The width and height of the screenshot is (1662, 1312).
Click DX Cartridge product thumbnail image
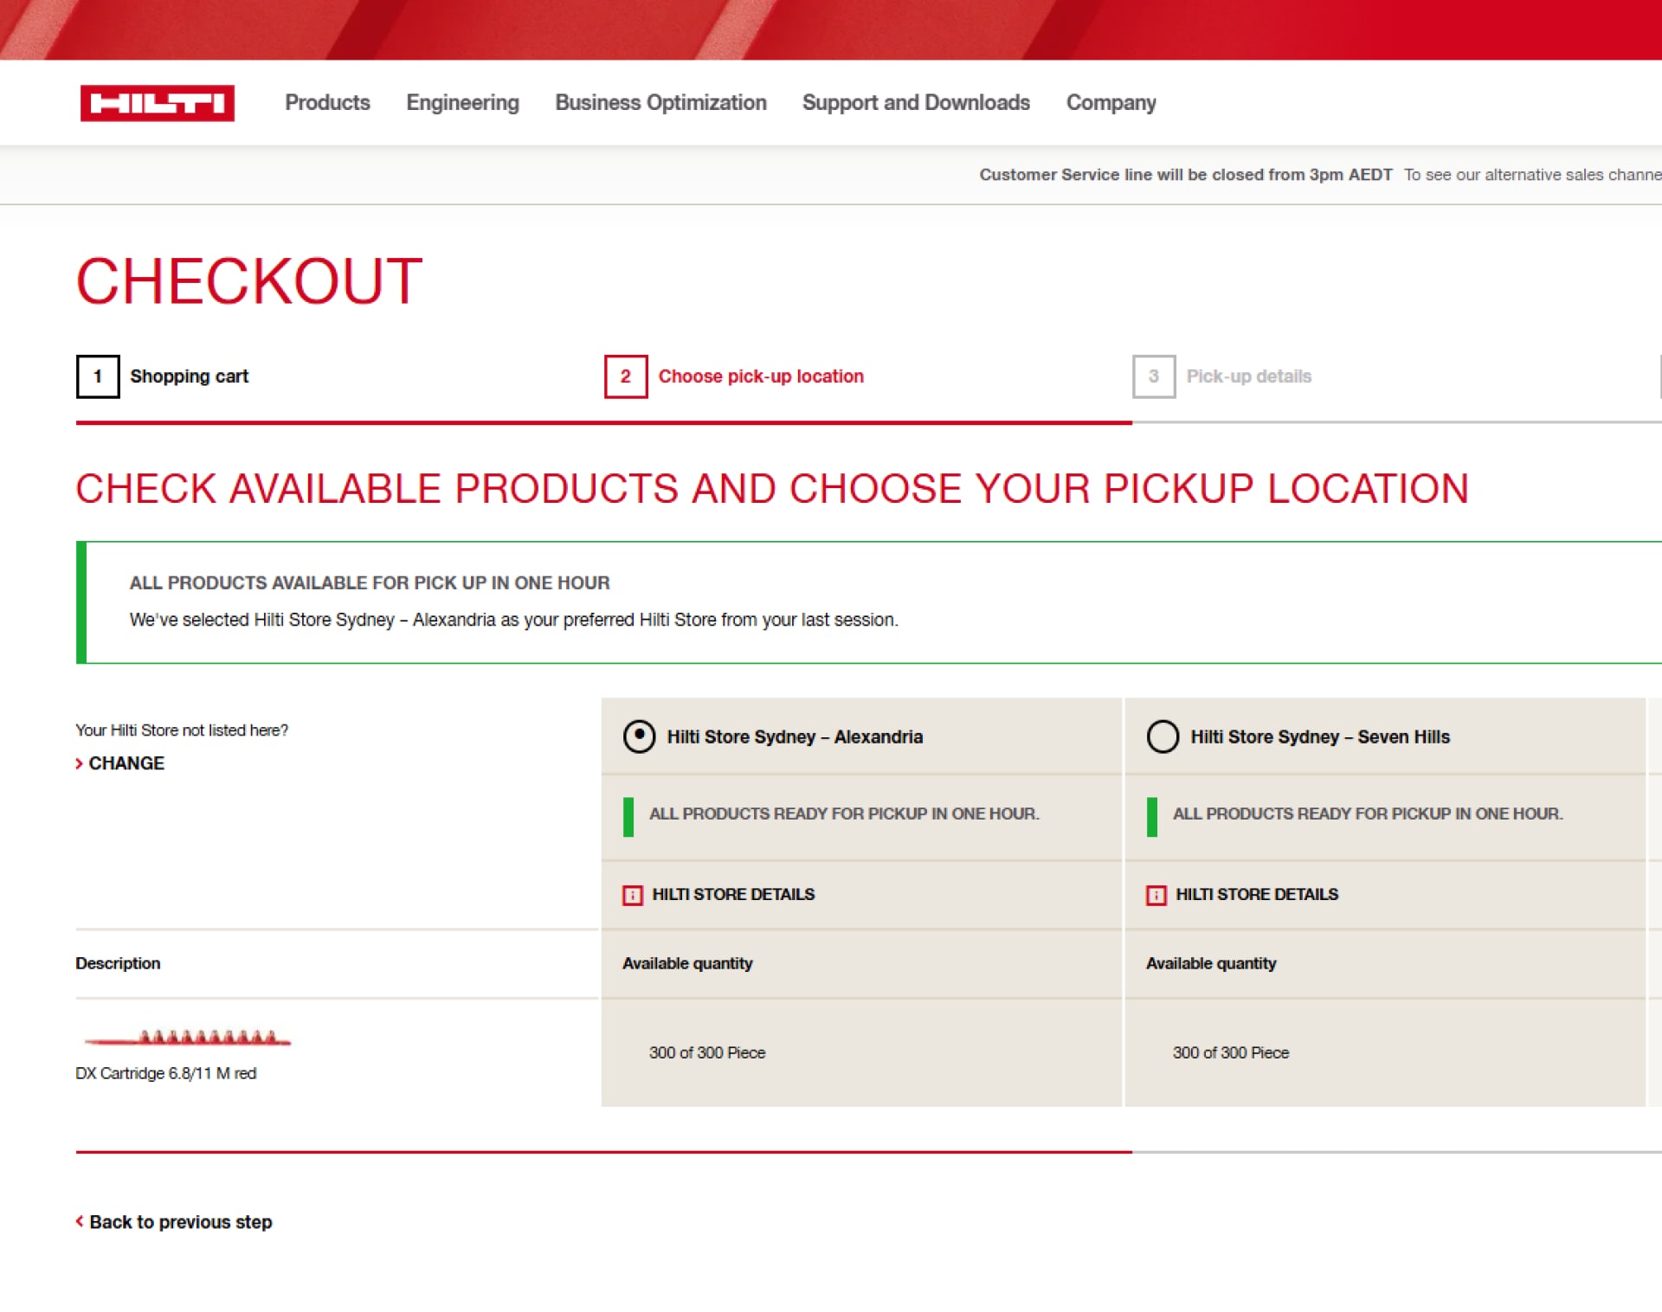[187, 1037]
